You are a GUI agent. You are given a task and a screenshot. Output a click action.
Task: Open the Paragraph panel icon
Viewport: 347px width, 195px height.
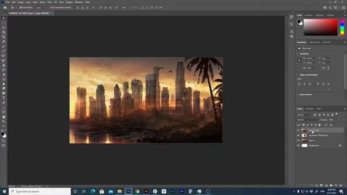tap(292, 36)
